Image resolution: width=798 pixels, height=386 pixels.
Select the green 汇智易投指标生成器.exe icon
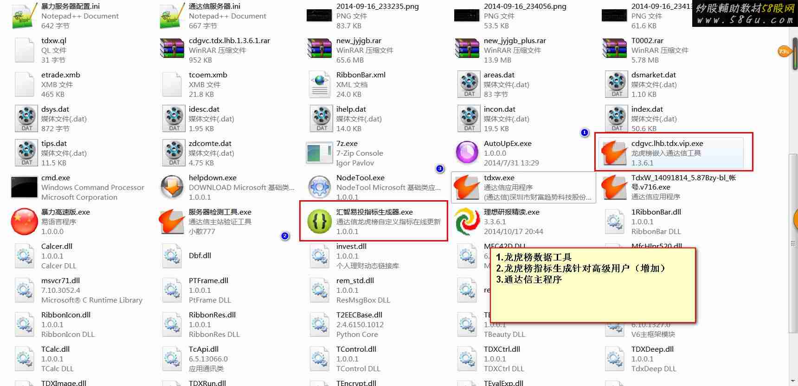point(320,221)
